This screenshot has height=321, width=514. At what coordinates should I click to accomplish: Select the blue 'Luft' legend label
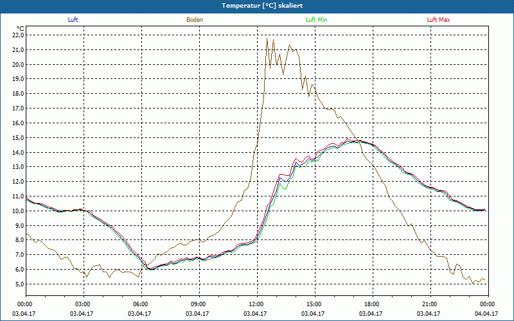73,20
